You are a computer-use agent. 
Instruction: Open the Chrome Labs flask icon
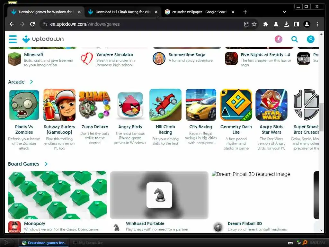coord(276,24)
